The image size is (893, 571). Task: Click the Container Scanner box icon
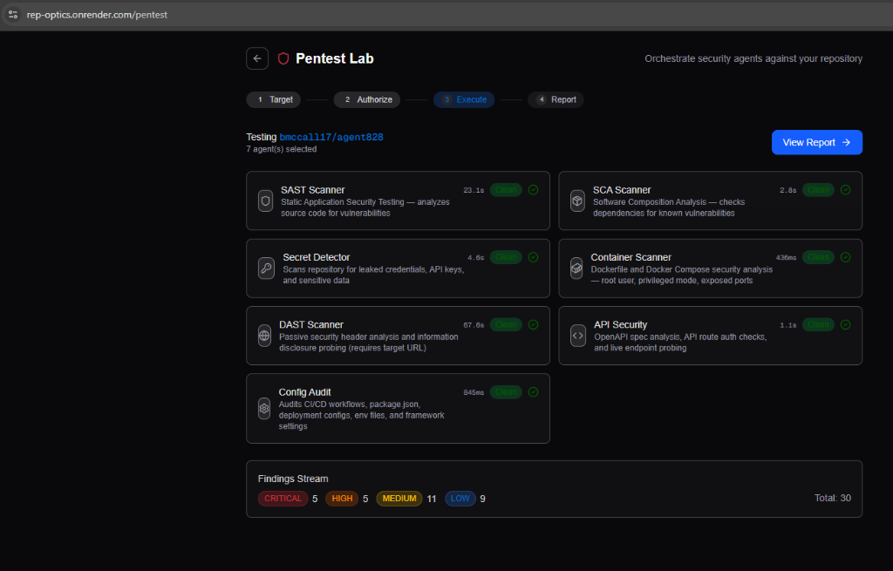(576, 269)
